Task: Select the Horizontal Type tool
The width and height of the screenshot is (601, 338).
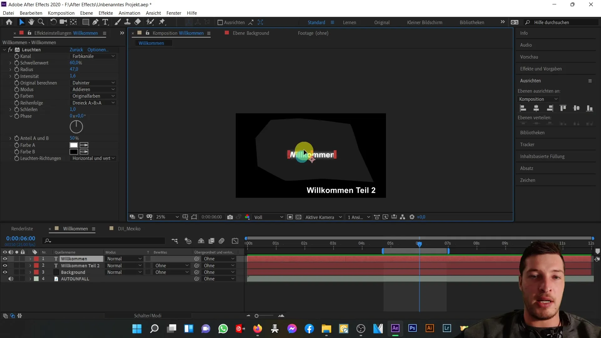Action: (x=105, y=22)
